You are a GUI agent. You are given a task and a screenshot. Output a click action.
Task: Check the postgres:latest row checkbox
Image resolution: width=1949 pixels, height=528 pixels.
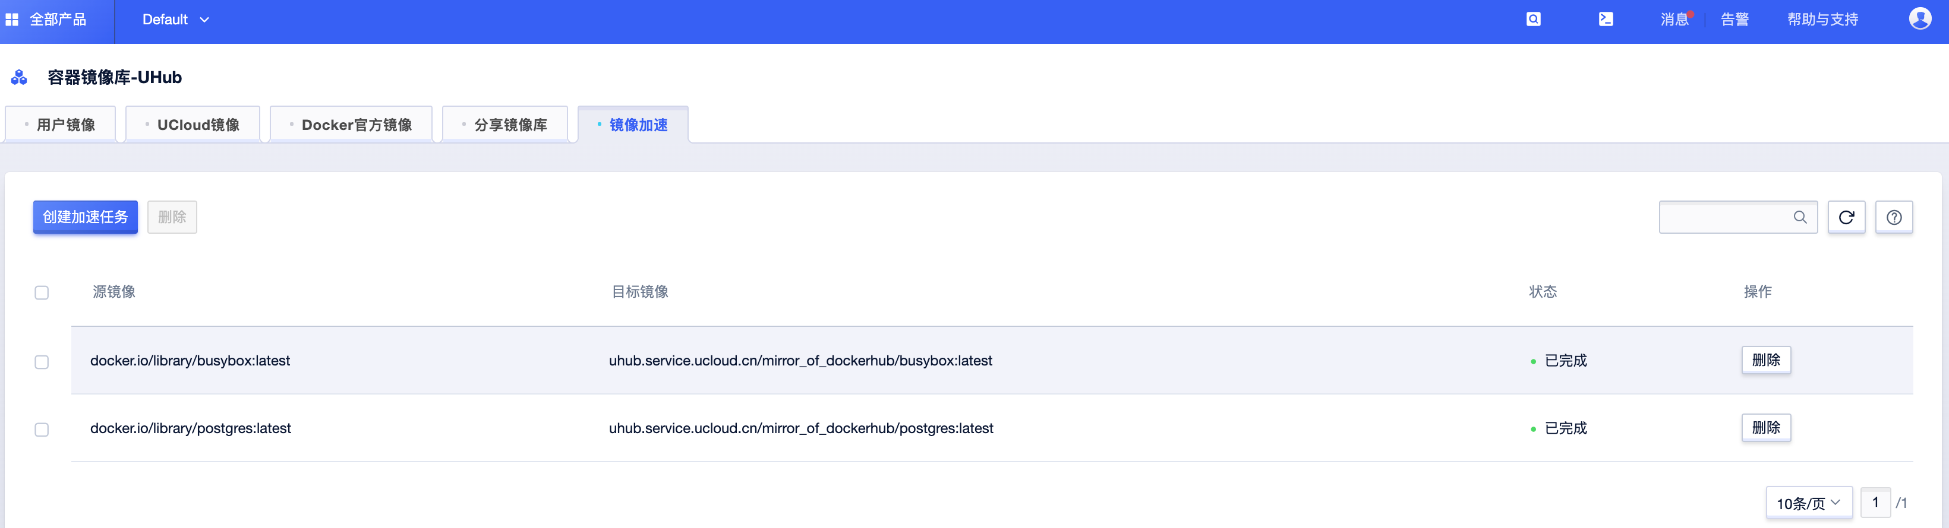[42, 428]
